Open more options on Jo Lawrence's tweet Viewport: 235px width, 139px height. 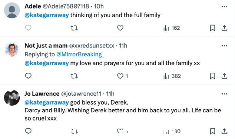pos(224,94)
